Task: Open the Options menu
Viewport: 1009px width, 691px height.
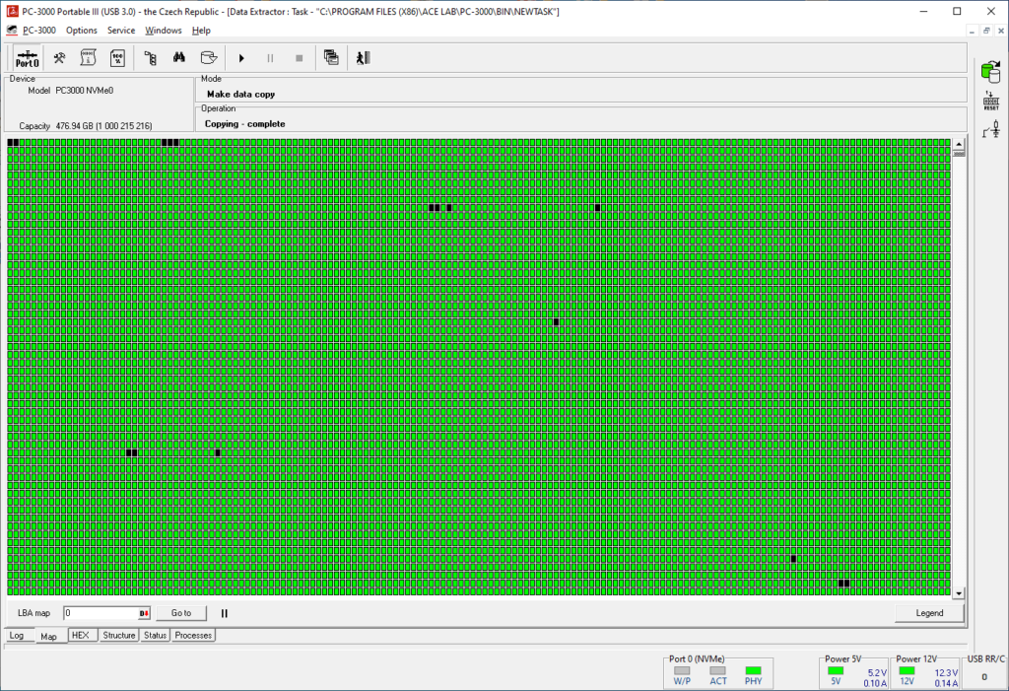Action: point(82,31)
